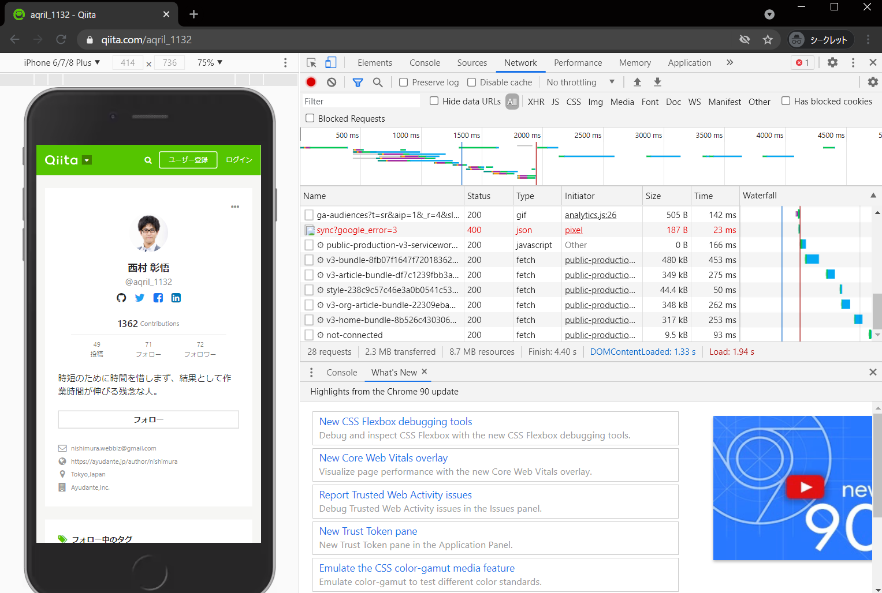The height and width of the screenshot is (593, 882).
Task: Open network search magnifier
Action: tap(378, 82)
